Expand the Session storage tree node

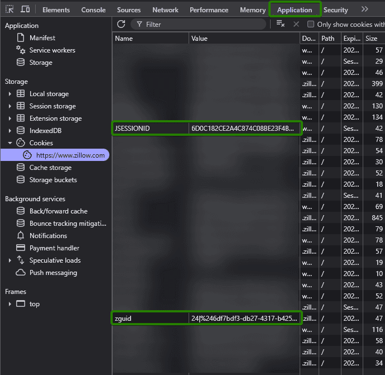click(x=10, y=106)
